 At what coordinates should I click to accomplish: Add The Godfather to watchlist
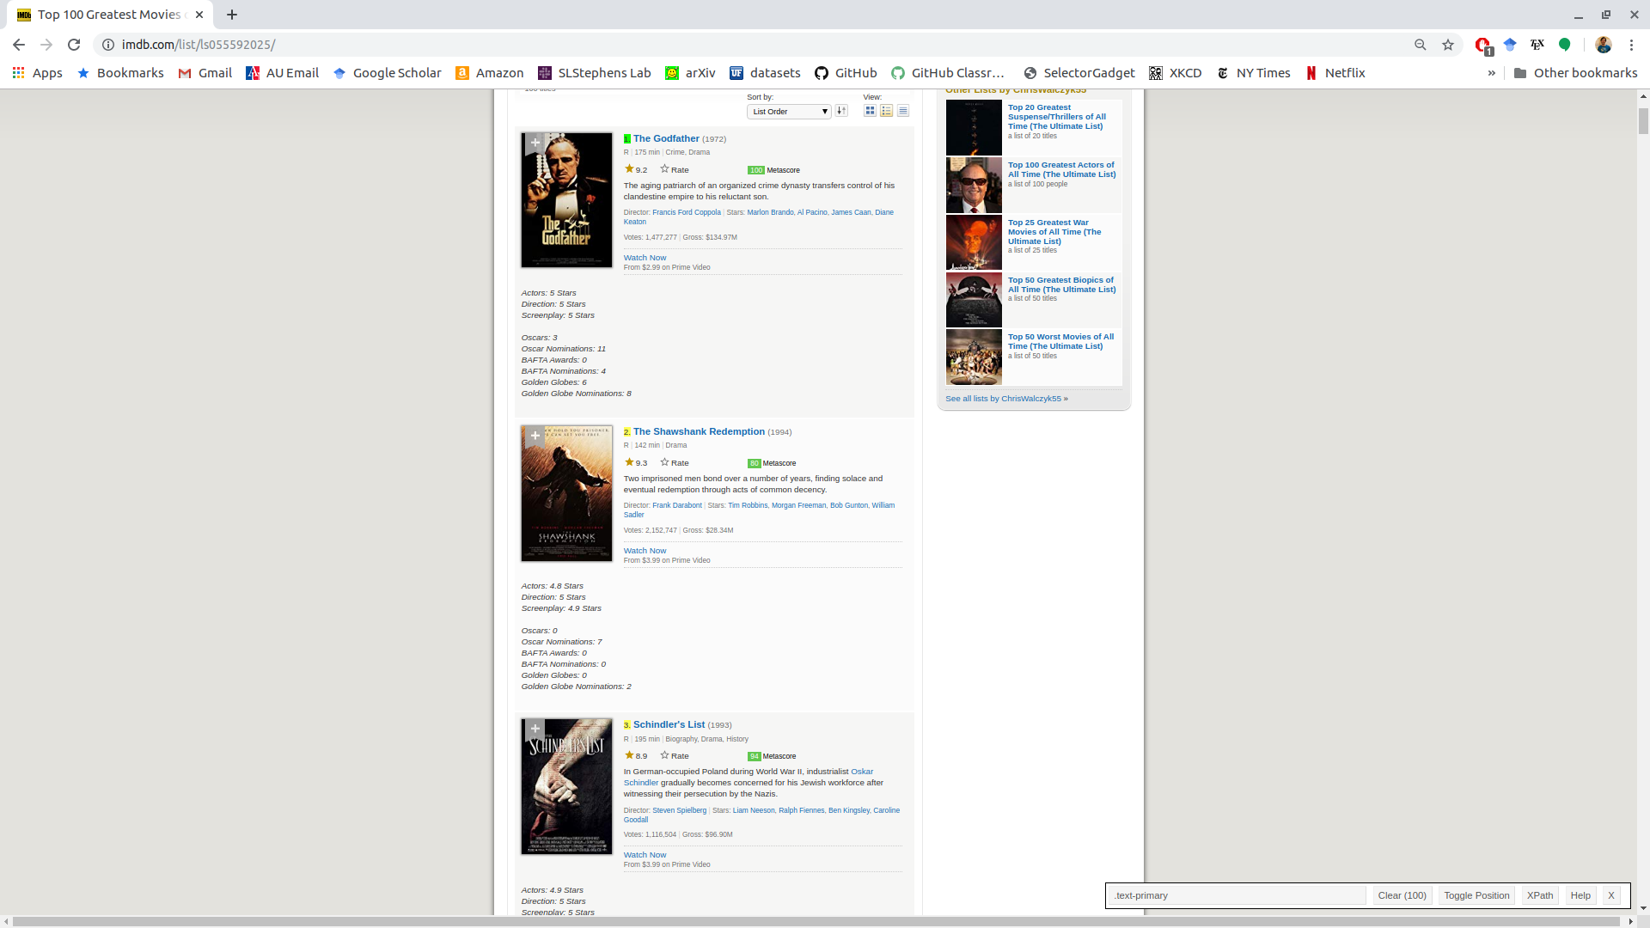(535, 143)
